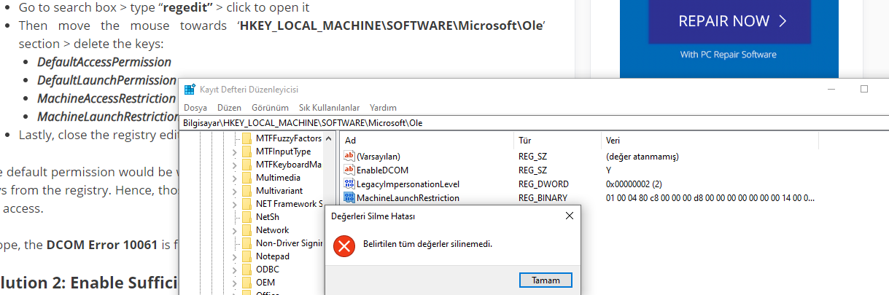Click the REPAIR NOW button
The width and height of the screenshot is (889, 295).
[729, 21]
